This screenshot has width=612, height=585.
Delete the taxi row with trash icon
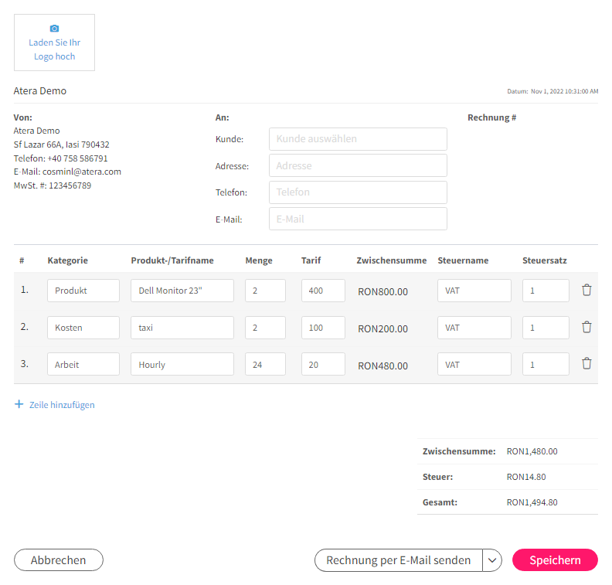pos(586,327)
